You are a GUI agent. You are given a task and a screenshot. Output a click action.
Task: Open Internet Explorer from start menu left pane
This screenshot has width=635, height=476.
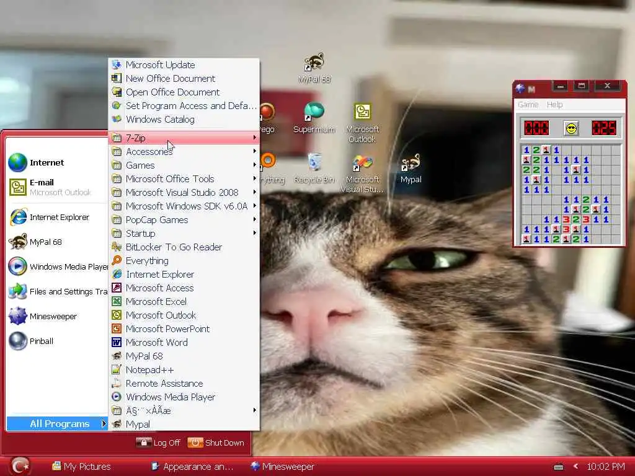pos(56,218)
